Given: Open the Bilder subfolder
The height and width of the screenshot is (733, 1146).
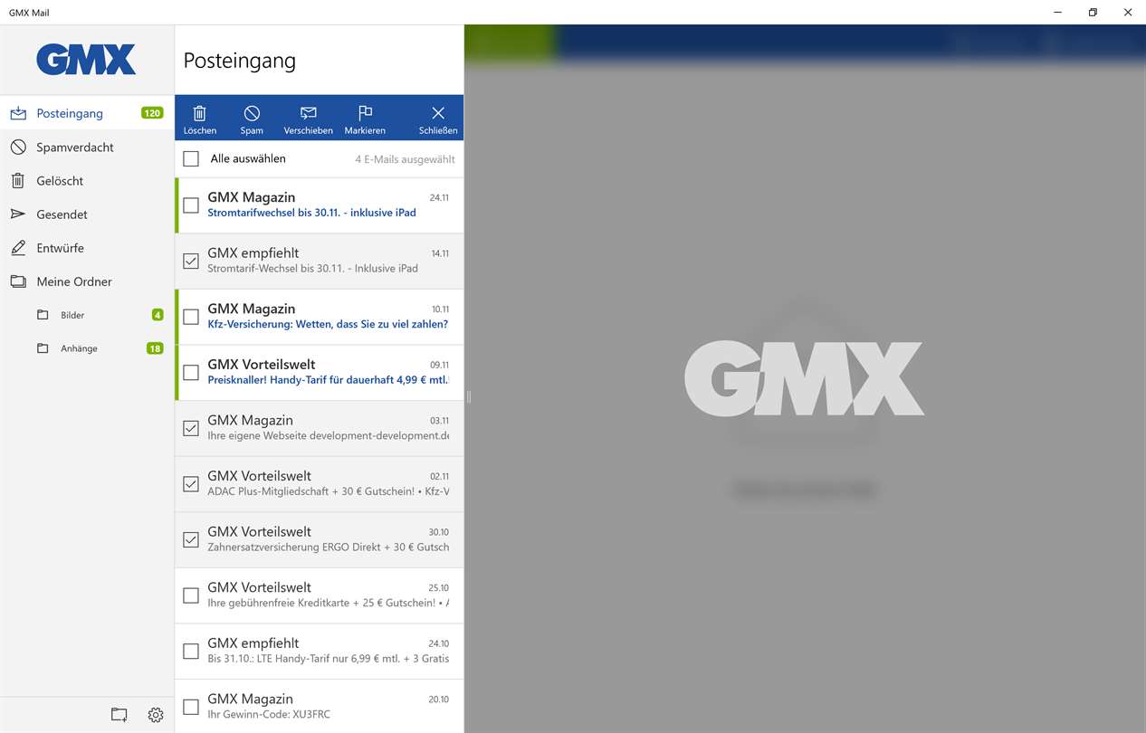Looking at the screenshot, I should [x=87, y=315].
